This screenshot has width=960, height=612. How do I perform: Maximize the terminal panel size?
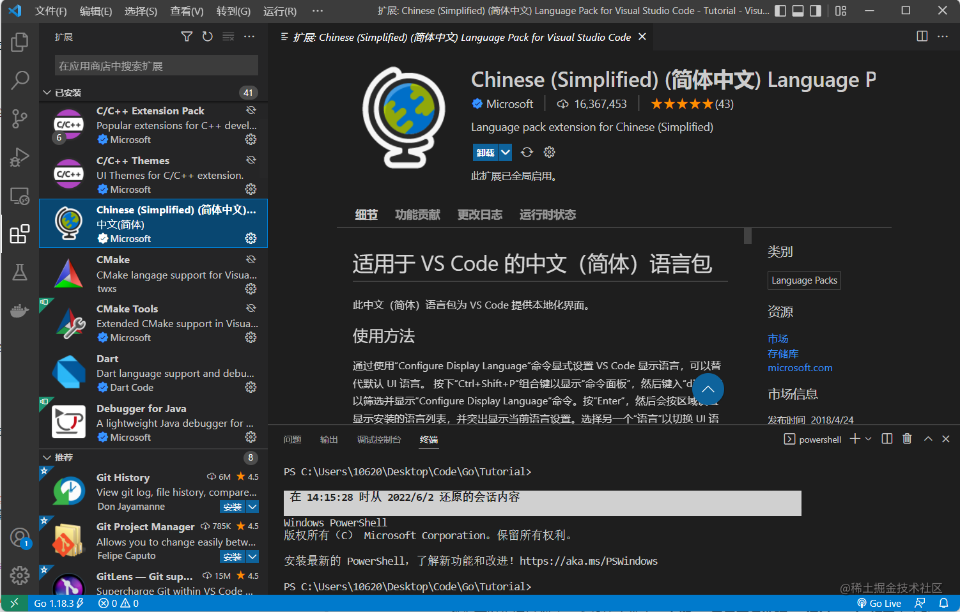(928, 439)
